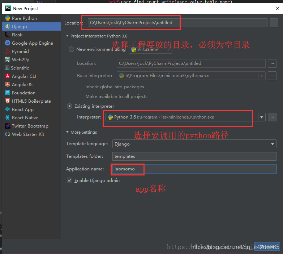The height and width of the screenshot is (254, 283).
Task: Click the HTML5 Boilerplate icon
Action: [8, 101]
